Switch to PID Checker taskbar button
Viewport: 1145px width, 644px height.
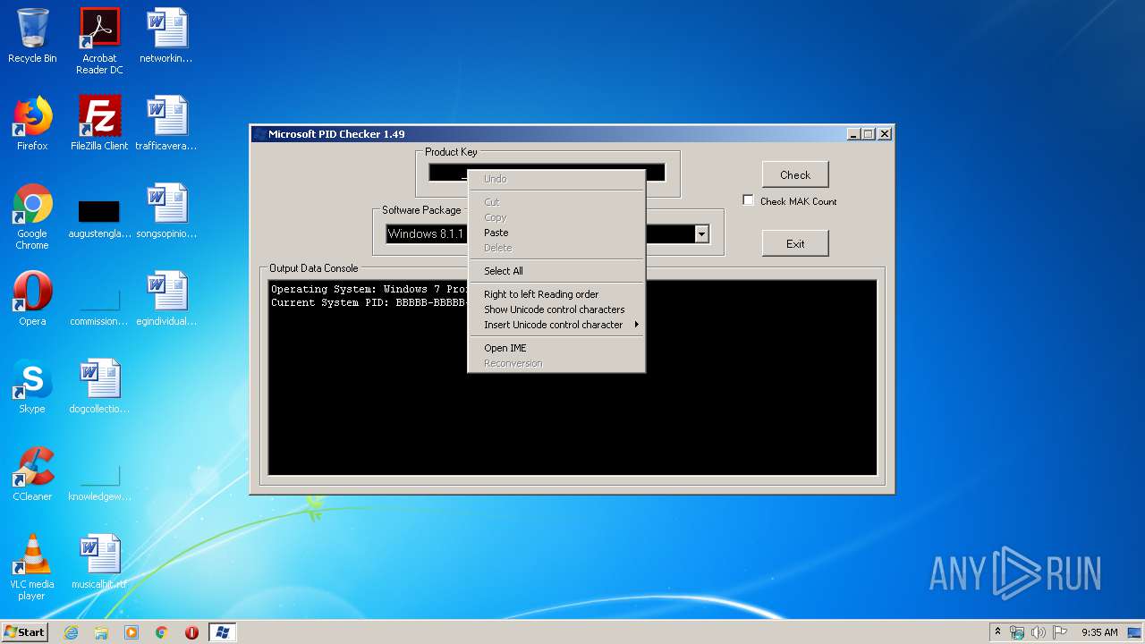click(222, 632)
